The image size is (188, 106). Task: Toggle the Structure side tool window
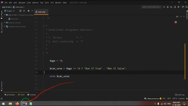point(1,27)
